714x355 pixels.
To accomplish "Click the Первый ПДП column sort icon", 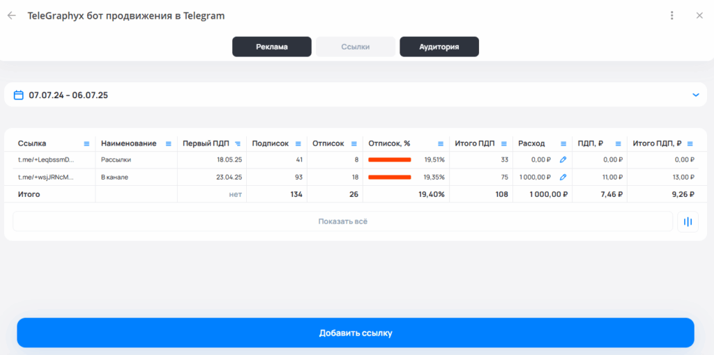I will pos(238,143).
